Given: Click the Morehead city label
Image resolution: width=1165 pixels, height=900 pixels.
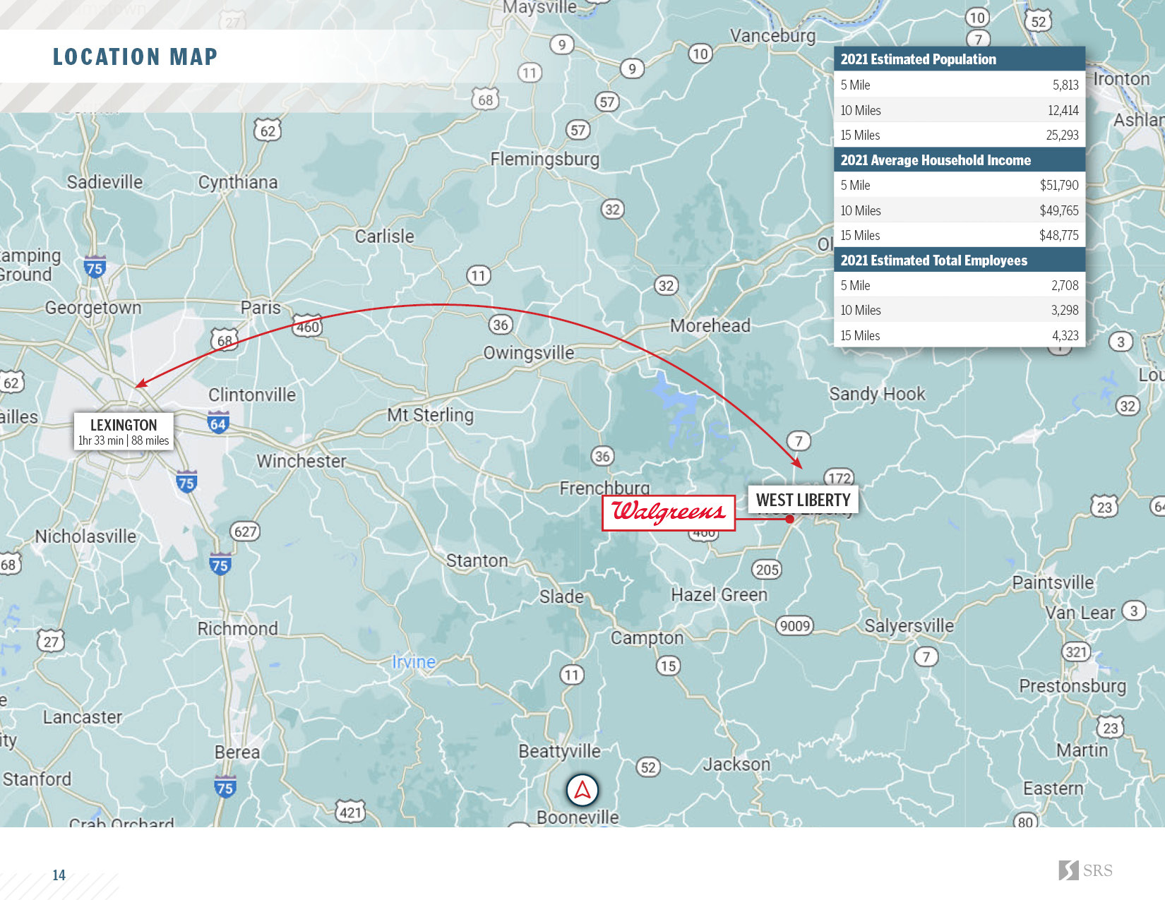Looking at the screenshot, I should coord(710,325).
